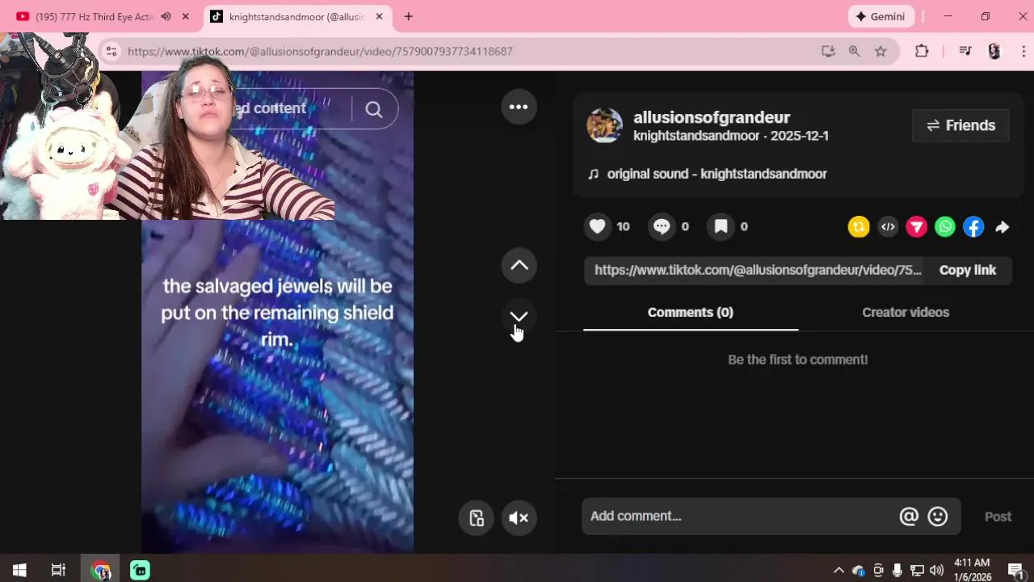The image size is (1034, 582).
Task: Expand more share options arrow
Action: [1002, 227]
